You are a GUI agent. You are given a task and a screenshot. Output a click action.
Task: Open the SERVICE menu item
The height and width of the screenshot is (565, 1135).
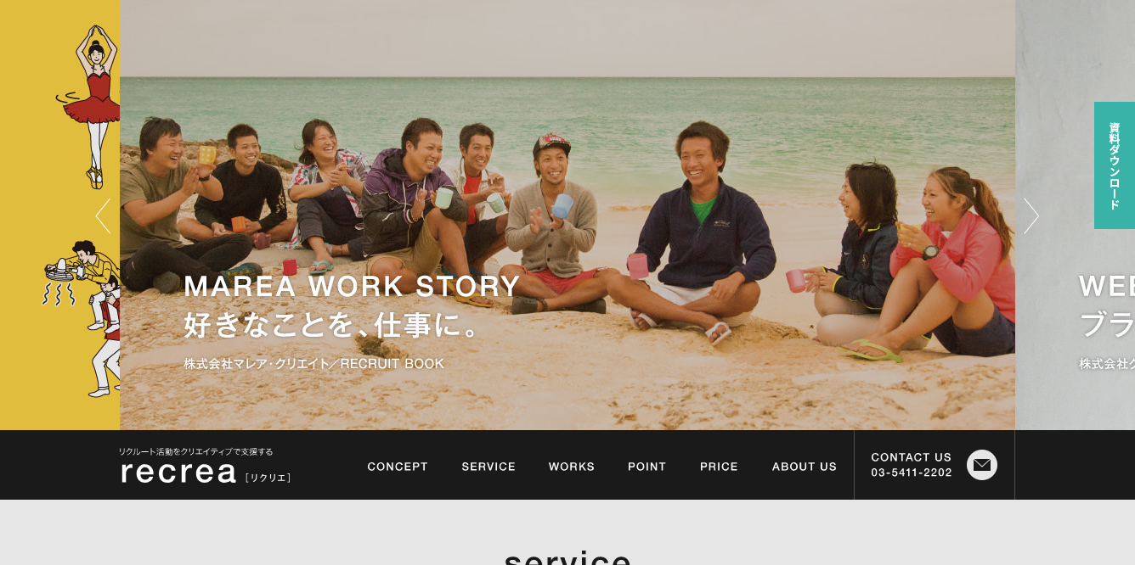pyautogui.click(x=488, y=467)
